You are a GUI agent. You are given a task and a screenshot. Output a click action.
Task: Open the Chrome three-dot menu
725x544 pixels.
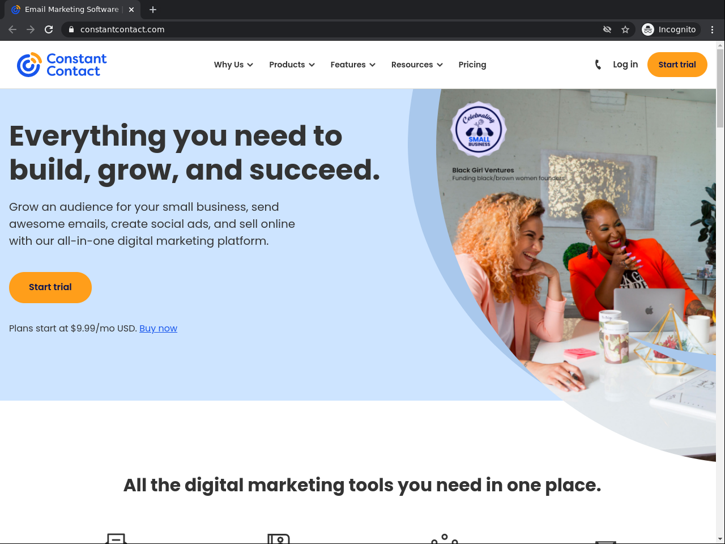[712, 29]
